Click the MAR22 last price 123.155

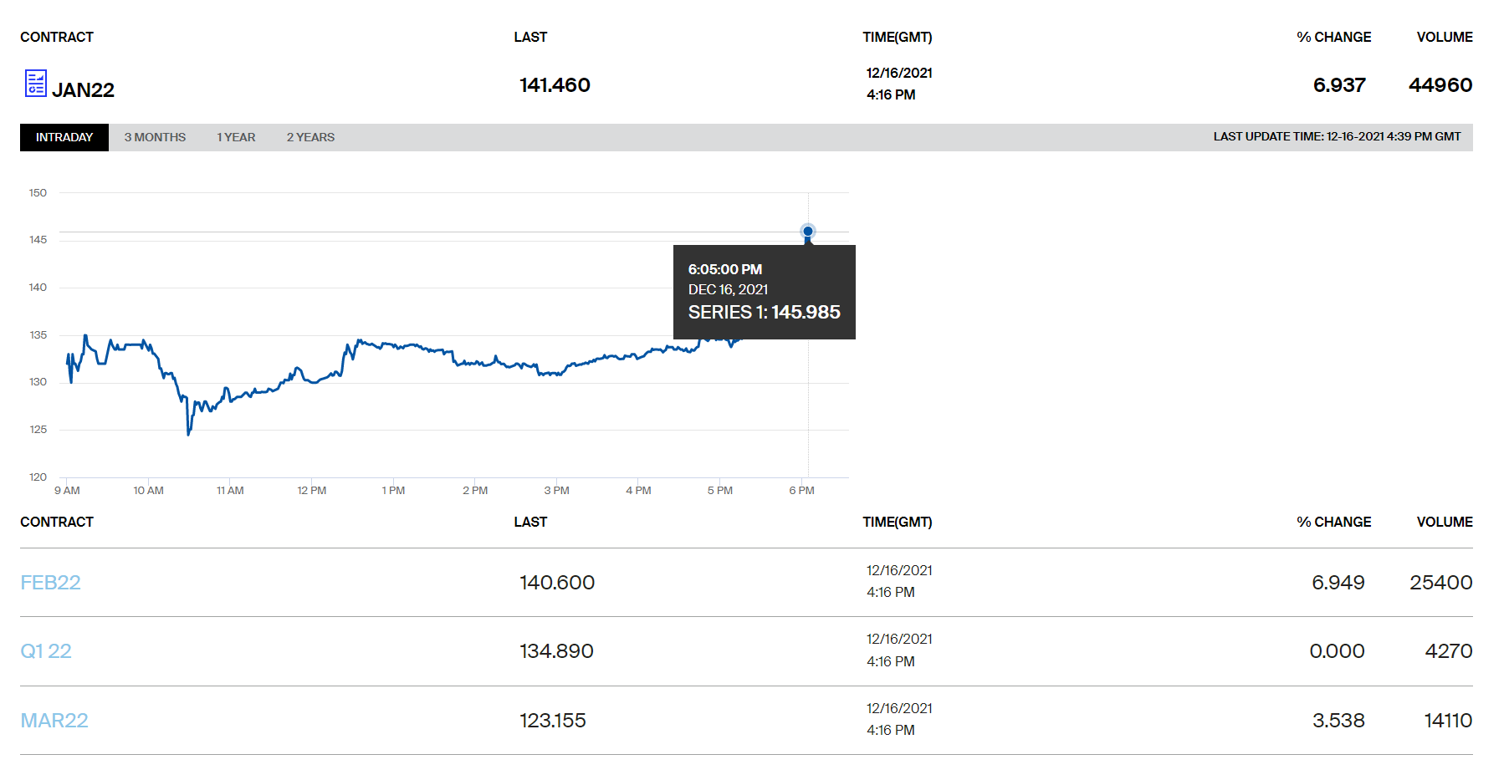553,721
